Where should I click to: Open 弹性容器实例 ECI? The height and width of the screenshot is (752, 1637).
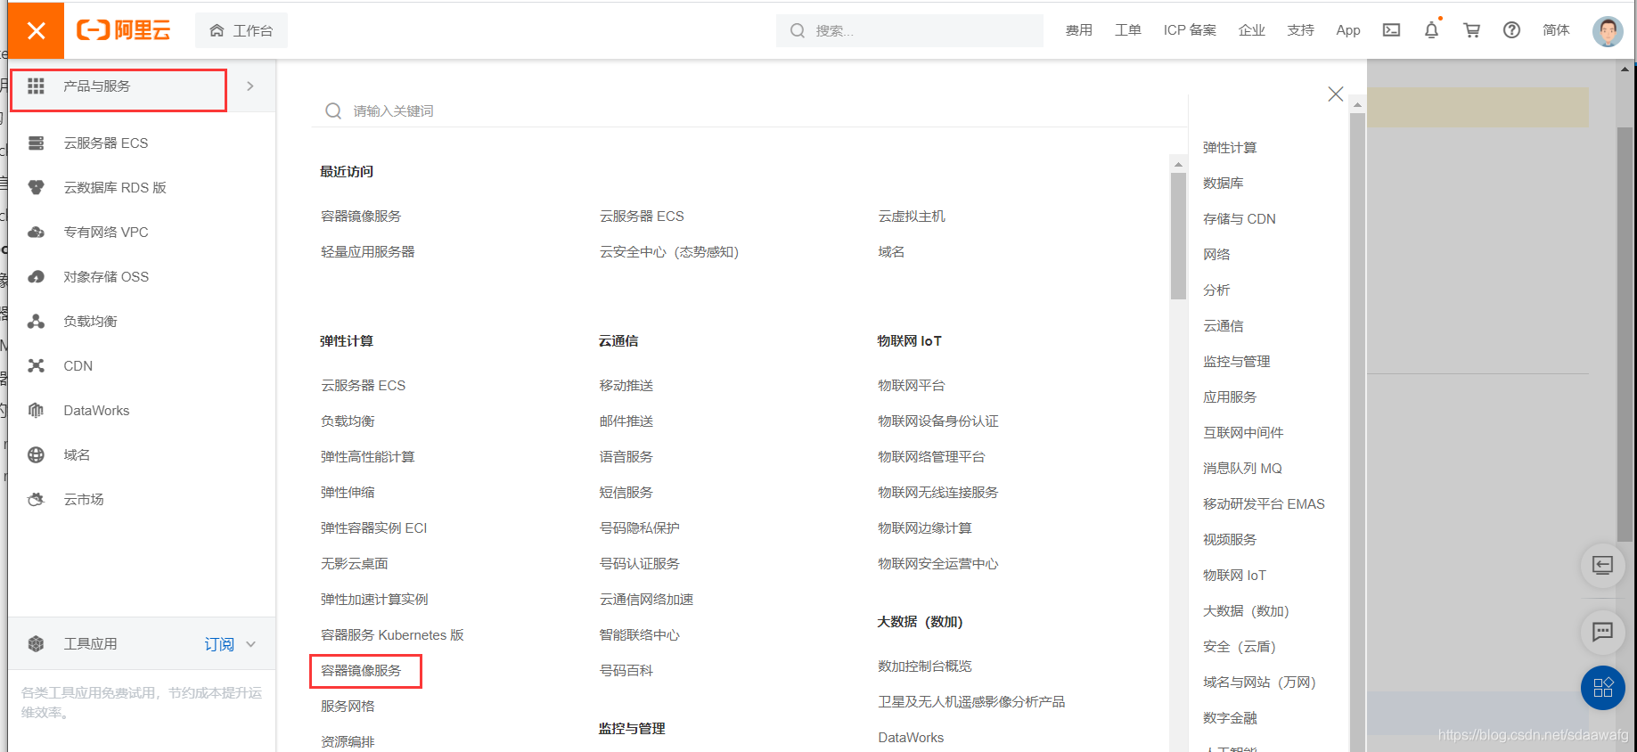coord(373,527)
